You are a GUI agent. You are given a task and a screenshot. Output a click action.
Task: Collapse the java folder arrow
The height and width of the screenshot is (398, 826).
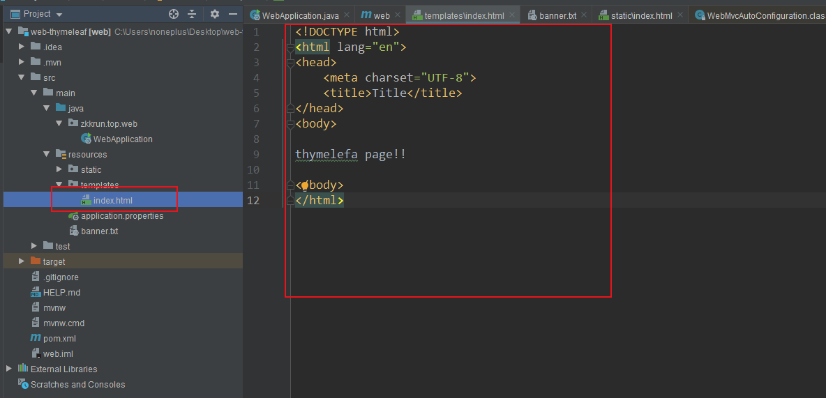[x=46, y=109]
